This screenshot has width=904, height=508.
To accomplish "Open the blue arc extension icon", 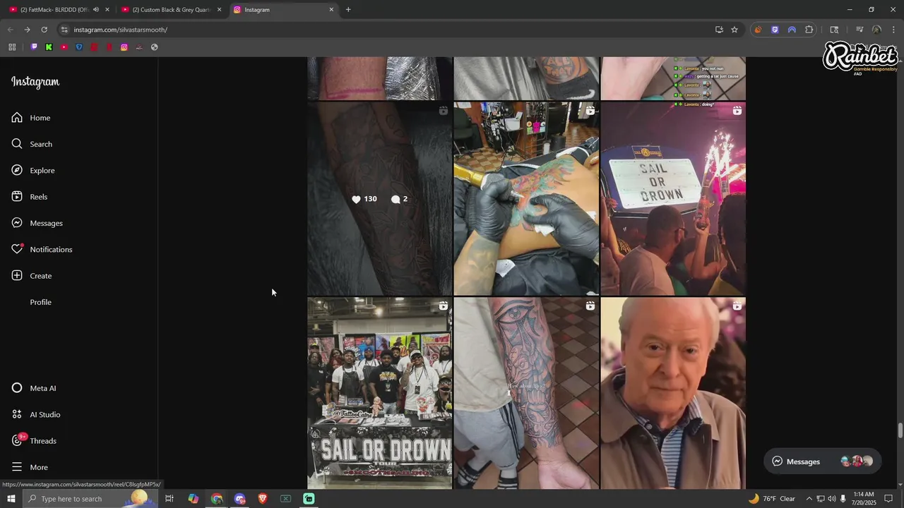I will [792, 30].
